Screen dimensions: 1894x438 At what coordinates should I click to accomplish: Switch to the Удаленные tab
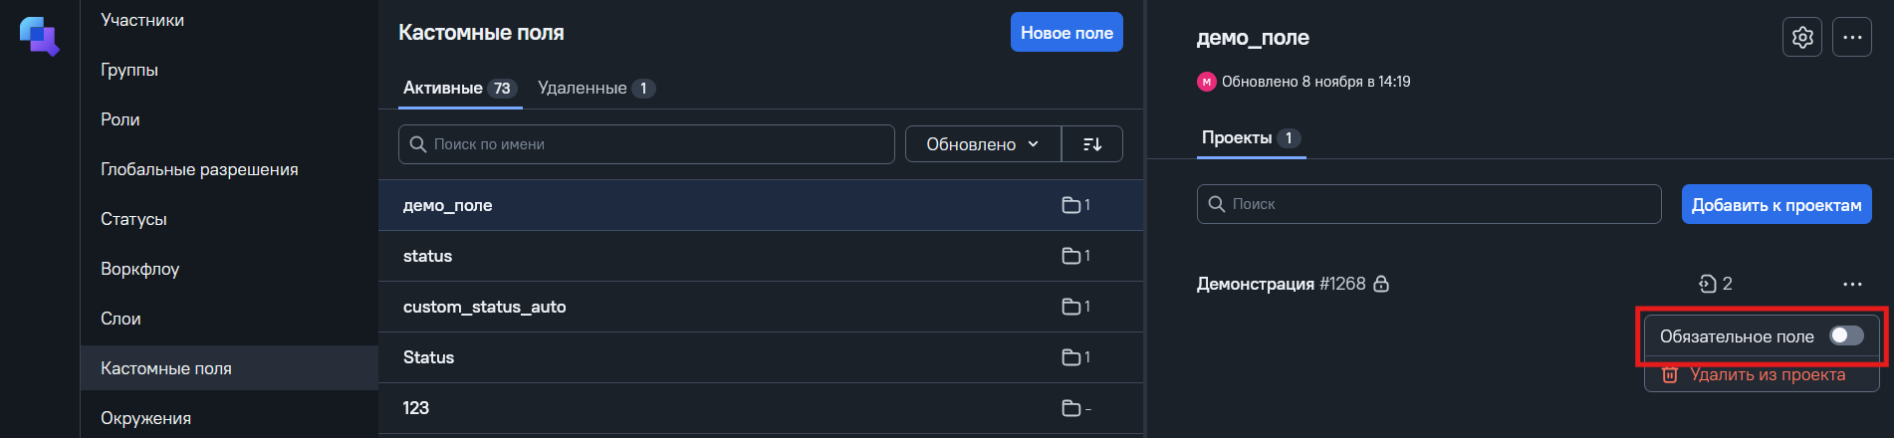point(595,88)
